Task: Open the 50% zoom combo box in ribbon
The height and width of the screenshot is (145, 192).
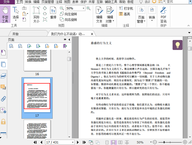Action: 75,8
